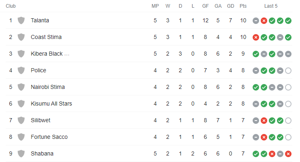Image resolution: width=300 pixels, height=162 pixels.
Task: Click Talanta's shield crest icon
Action: [x=21, y=20]
